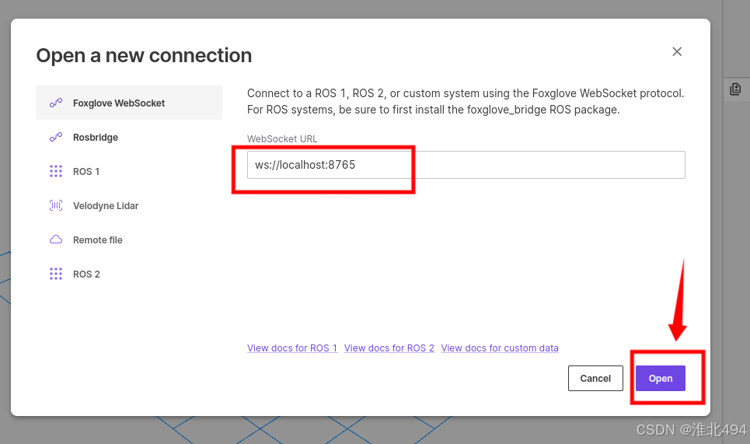
Task: Click the Cancel button
Action: tap(595, 379)
